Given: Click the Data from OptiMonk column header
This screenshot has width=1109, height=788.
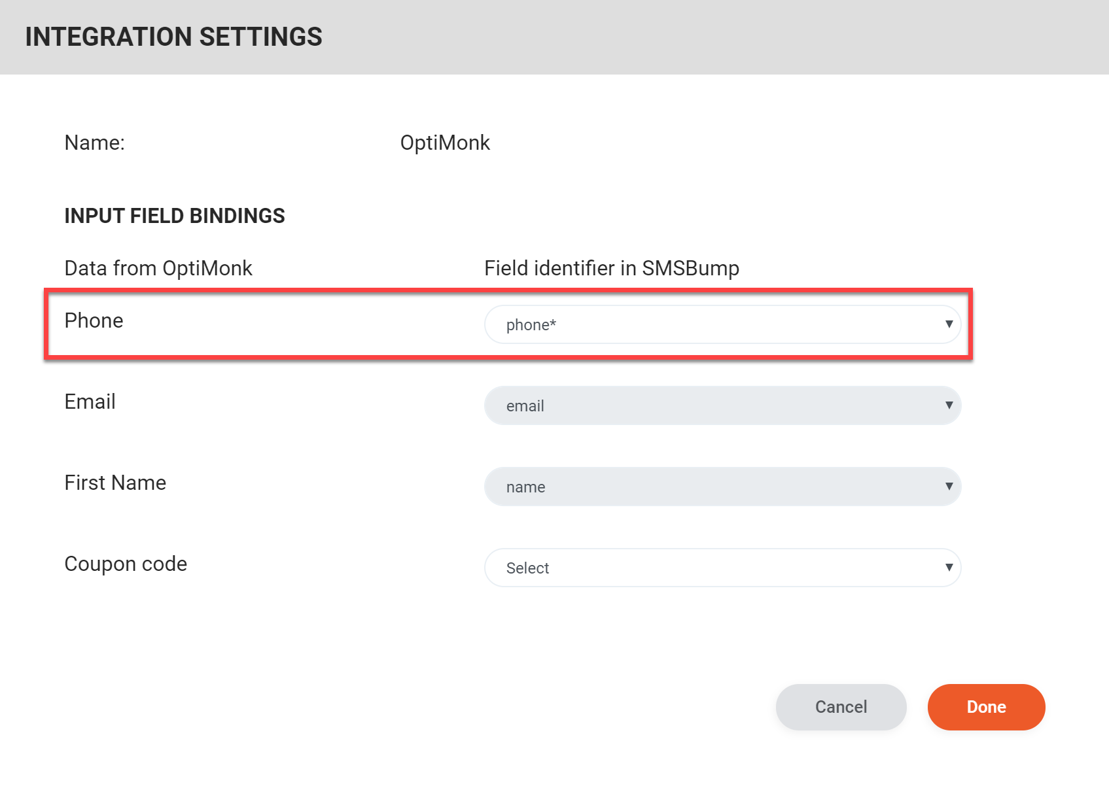Looking at the screenshot, I should coord(158,268).
